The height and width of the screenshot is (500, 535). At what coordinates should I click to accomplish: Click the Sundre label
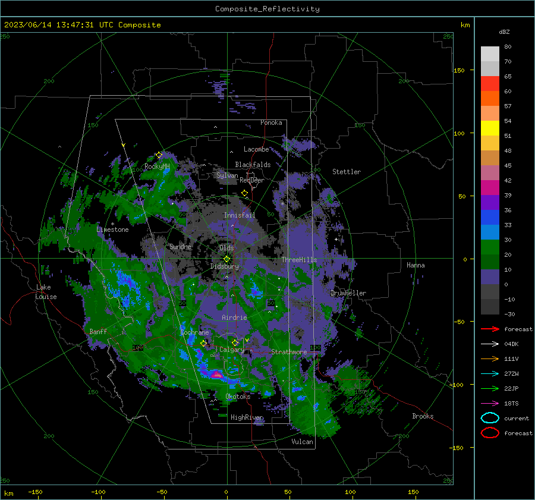[x=180, y=247]
